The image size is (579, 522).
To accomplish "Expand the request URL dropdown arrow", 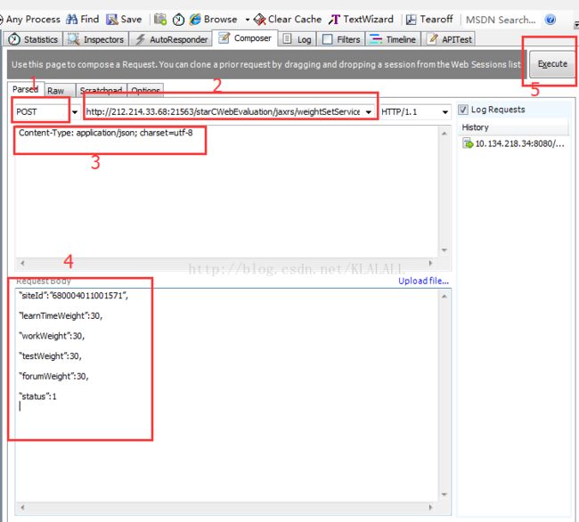I will coord(368,112).
